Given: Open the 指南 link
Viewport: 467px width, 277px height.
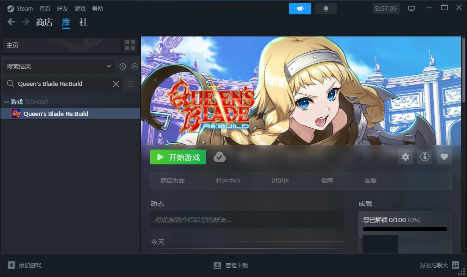Looking at the screenshot, I should tap(327, 181).
